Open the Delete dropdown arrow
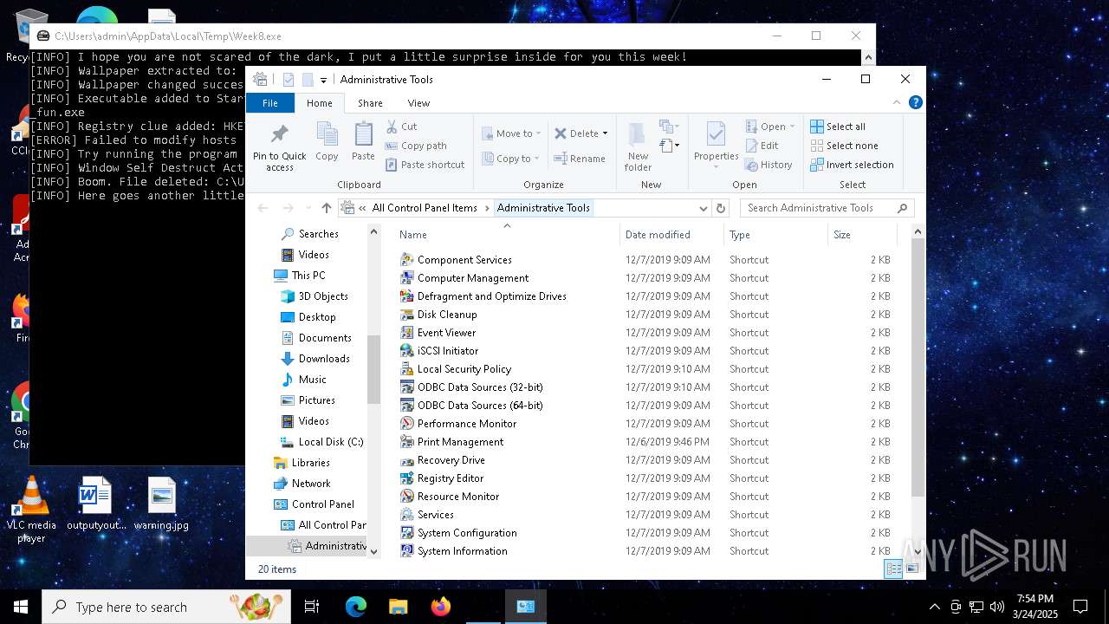This screenshot has height=624, width=1109. click(x=605, y=133)
